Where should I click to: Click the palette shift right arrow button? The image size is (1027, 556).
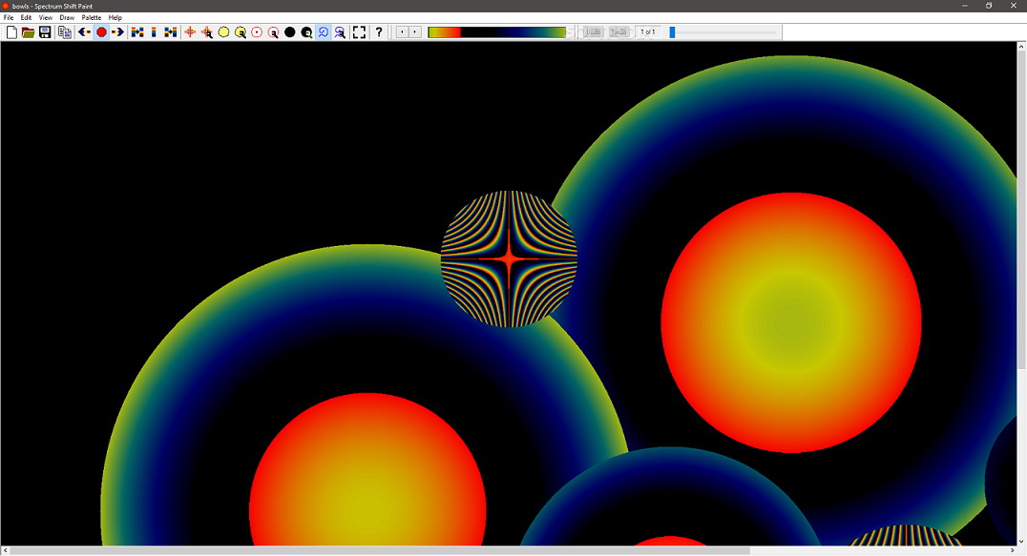click(x=414, y=32)
